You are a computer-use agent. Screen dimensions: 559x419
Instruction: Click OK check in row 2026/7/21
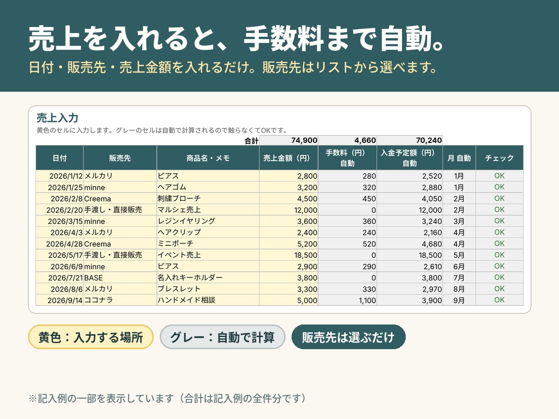point(499,277)
